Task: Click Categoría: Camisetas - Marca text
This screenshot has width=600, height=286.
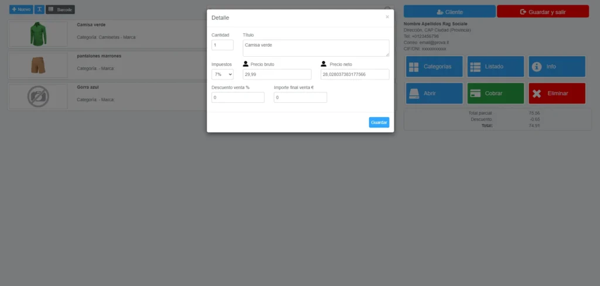Action: [107, 37]
